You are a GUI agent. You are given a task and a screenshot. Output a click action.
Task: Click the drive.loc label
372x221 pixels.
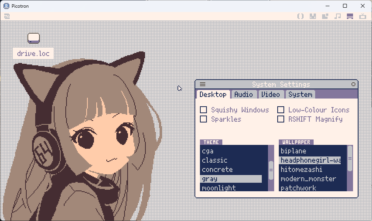(x=33, y=54)
